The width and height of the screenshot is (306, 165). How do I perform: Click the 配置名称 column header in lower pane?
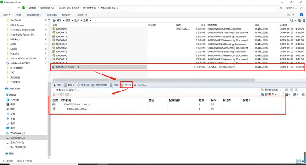[x=174, y=100]
